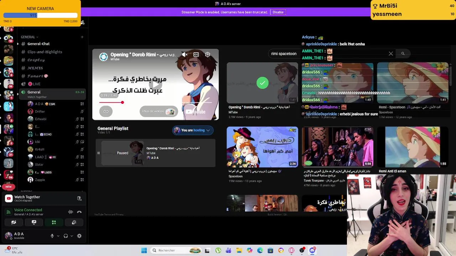456x256 pixels.
Task: Open the Windows Start menu
Action: pyautogui.click(x=144, y=250)
